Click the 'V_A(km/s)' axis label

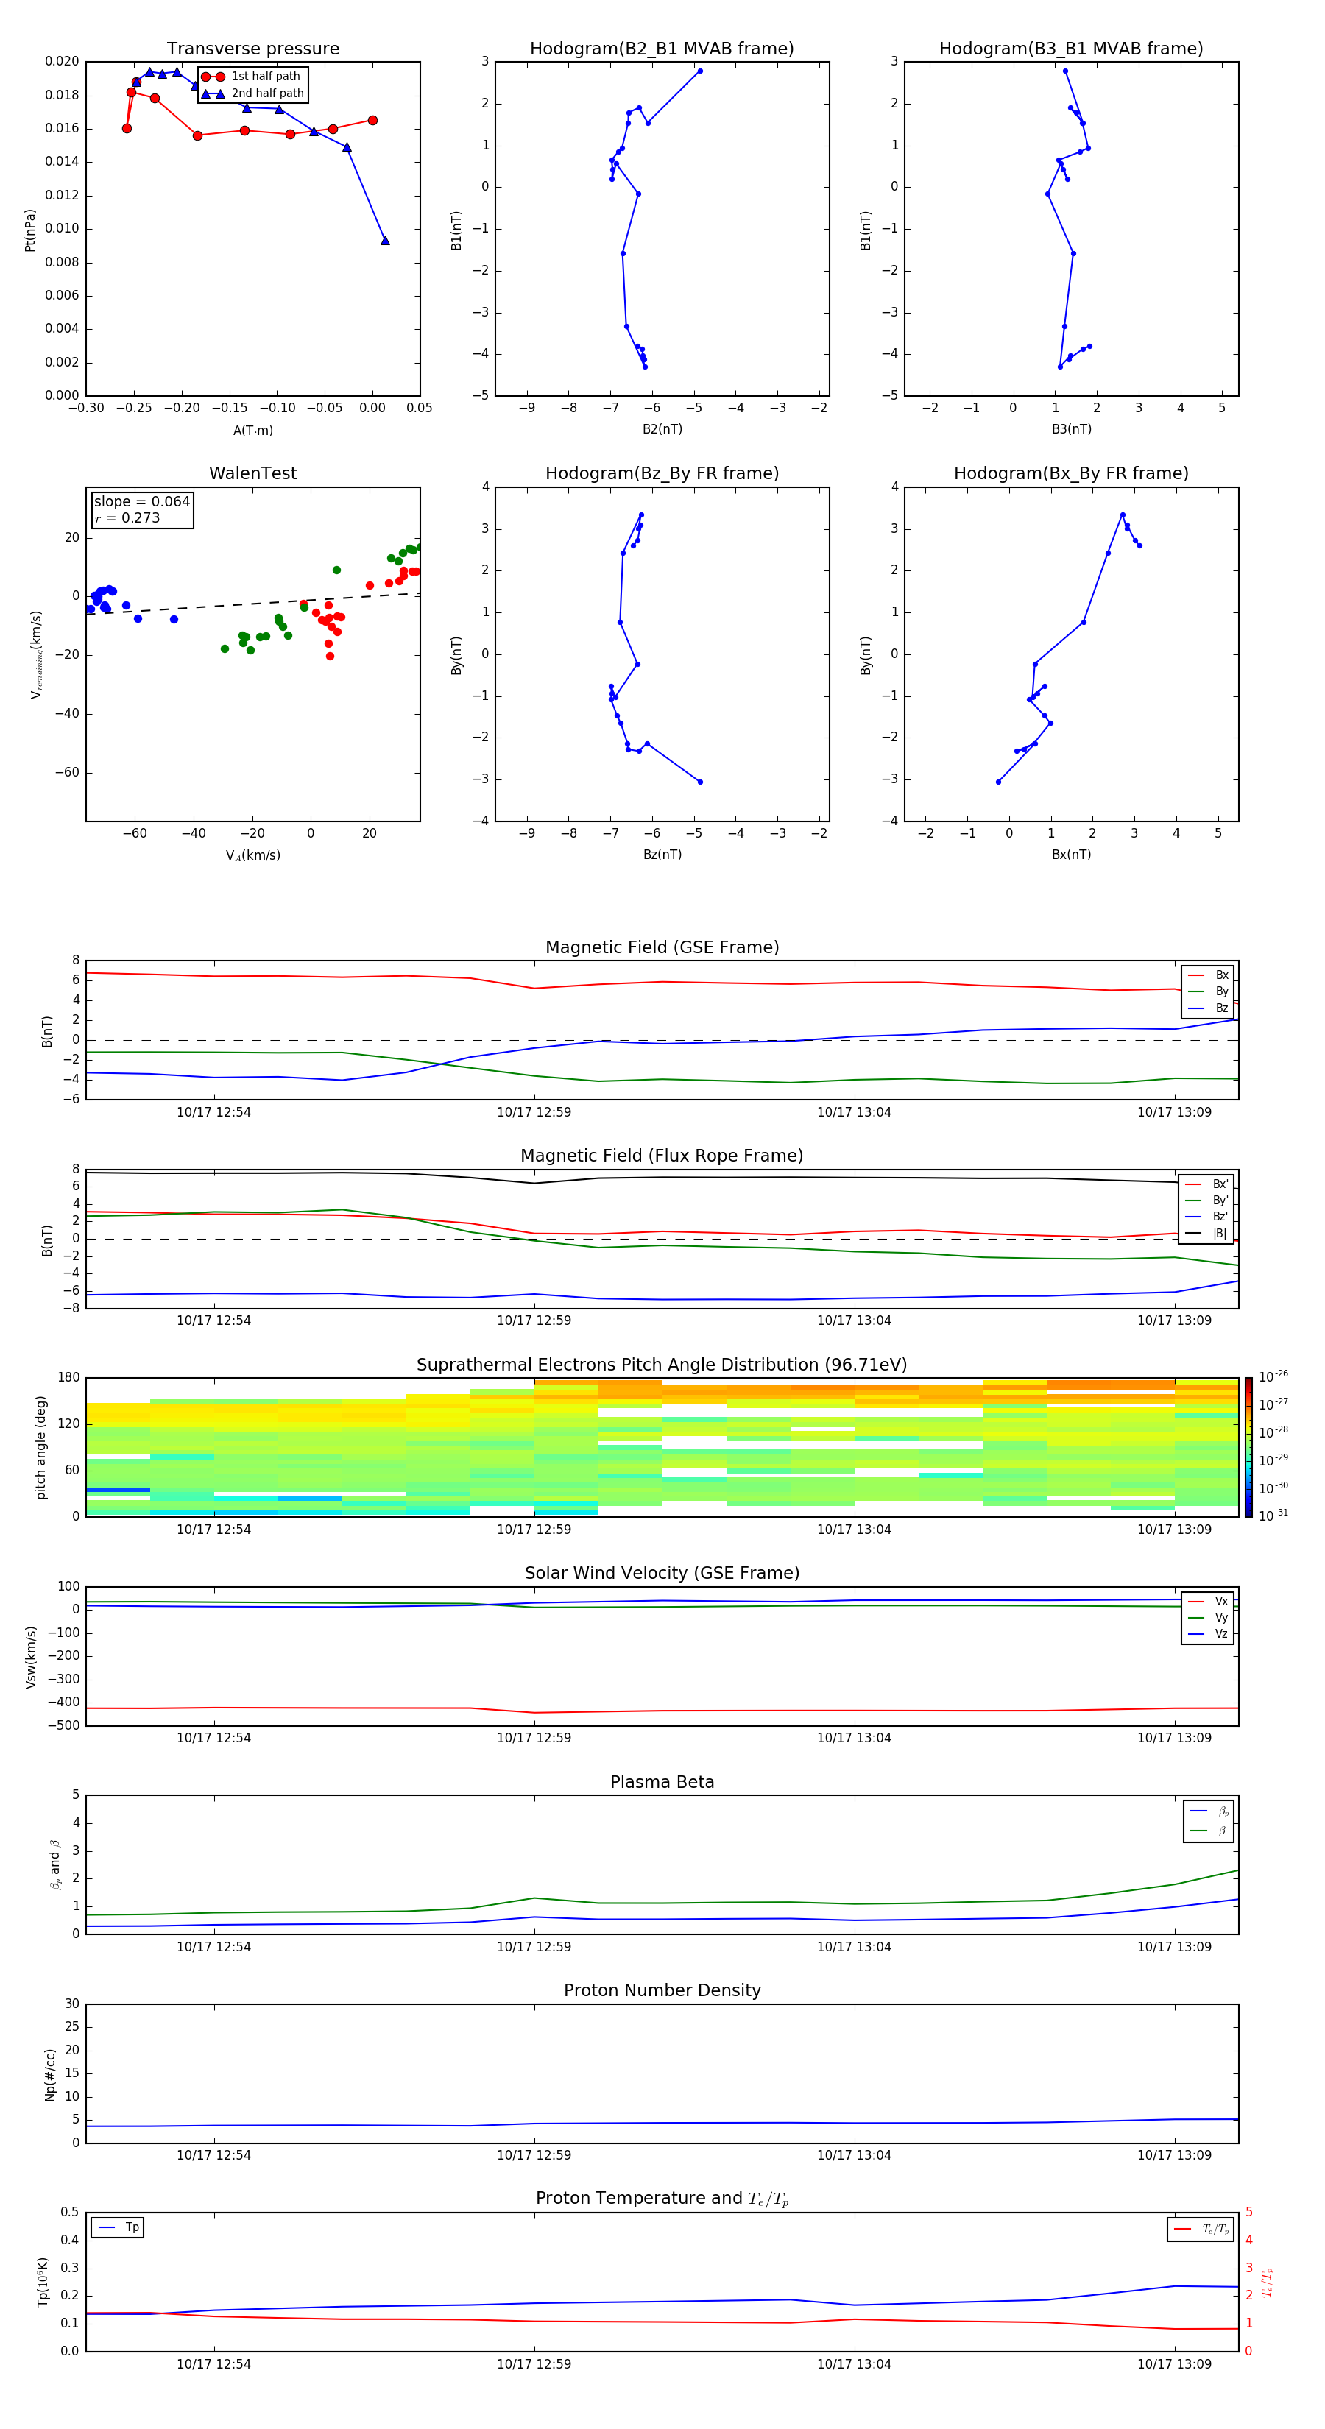(252, 855)
